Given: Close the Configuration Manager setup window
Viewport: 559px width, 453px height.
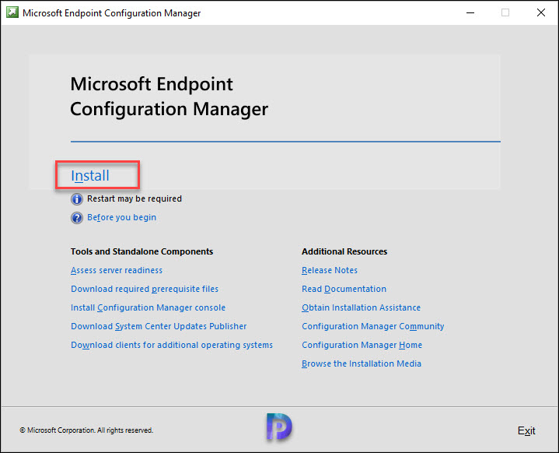Looking at the screenshot, I should pyautogui.click(x=541, y=12).
